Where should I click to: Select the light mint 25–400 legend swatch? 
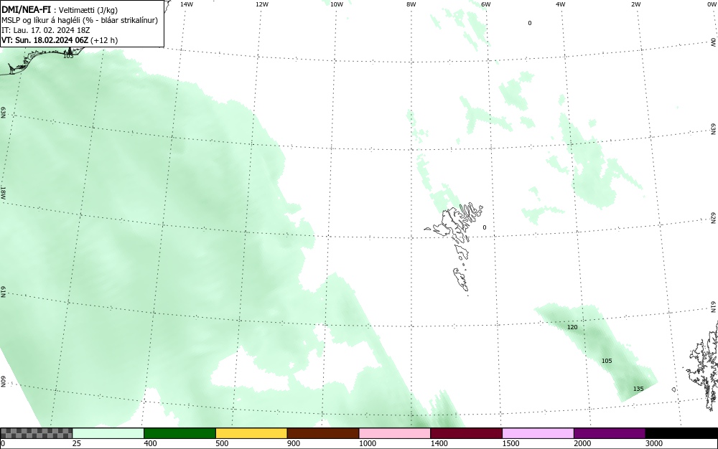108,433
